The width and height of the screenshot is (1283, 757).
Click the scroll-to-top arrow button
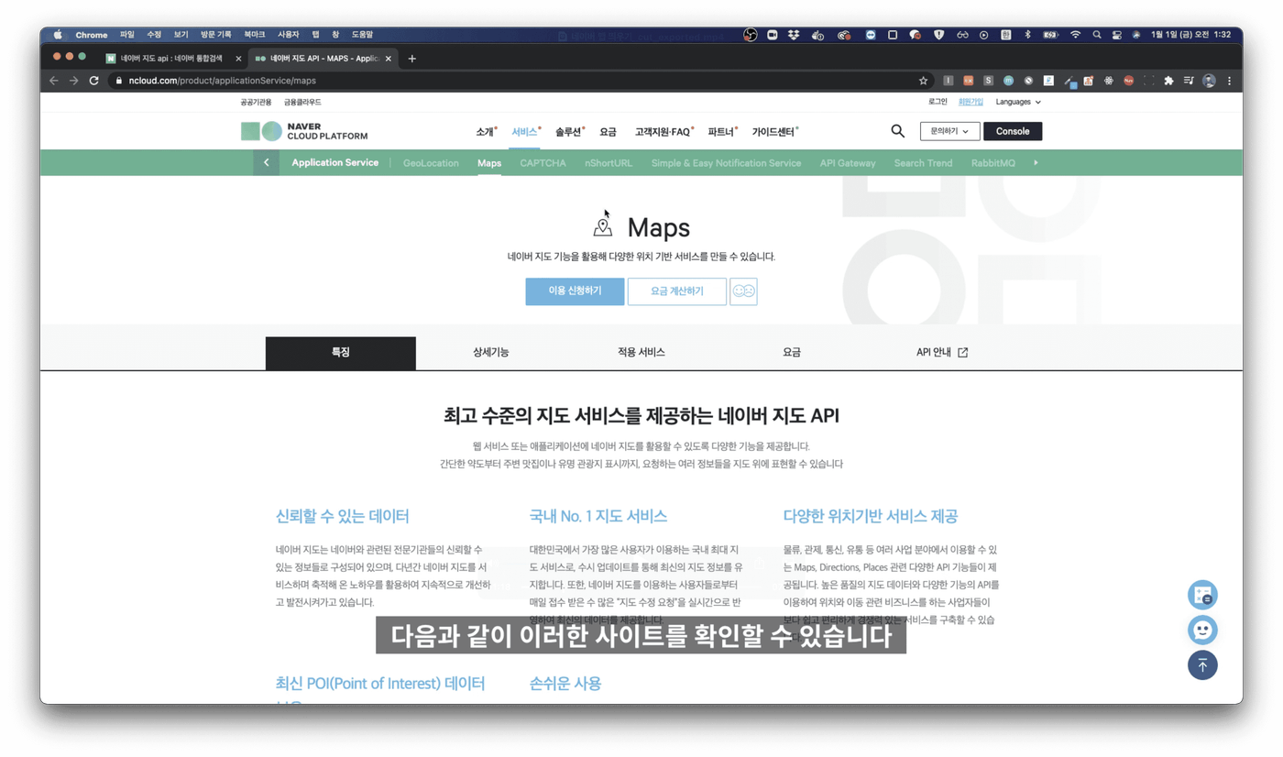tap(1202, 665)
